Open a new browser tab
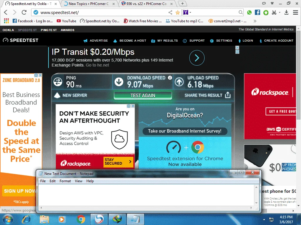Image resolution: width=301 pixels, height=225 pixels. (182, 4)
